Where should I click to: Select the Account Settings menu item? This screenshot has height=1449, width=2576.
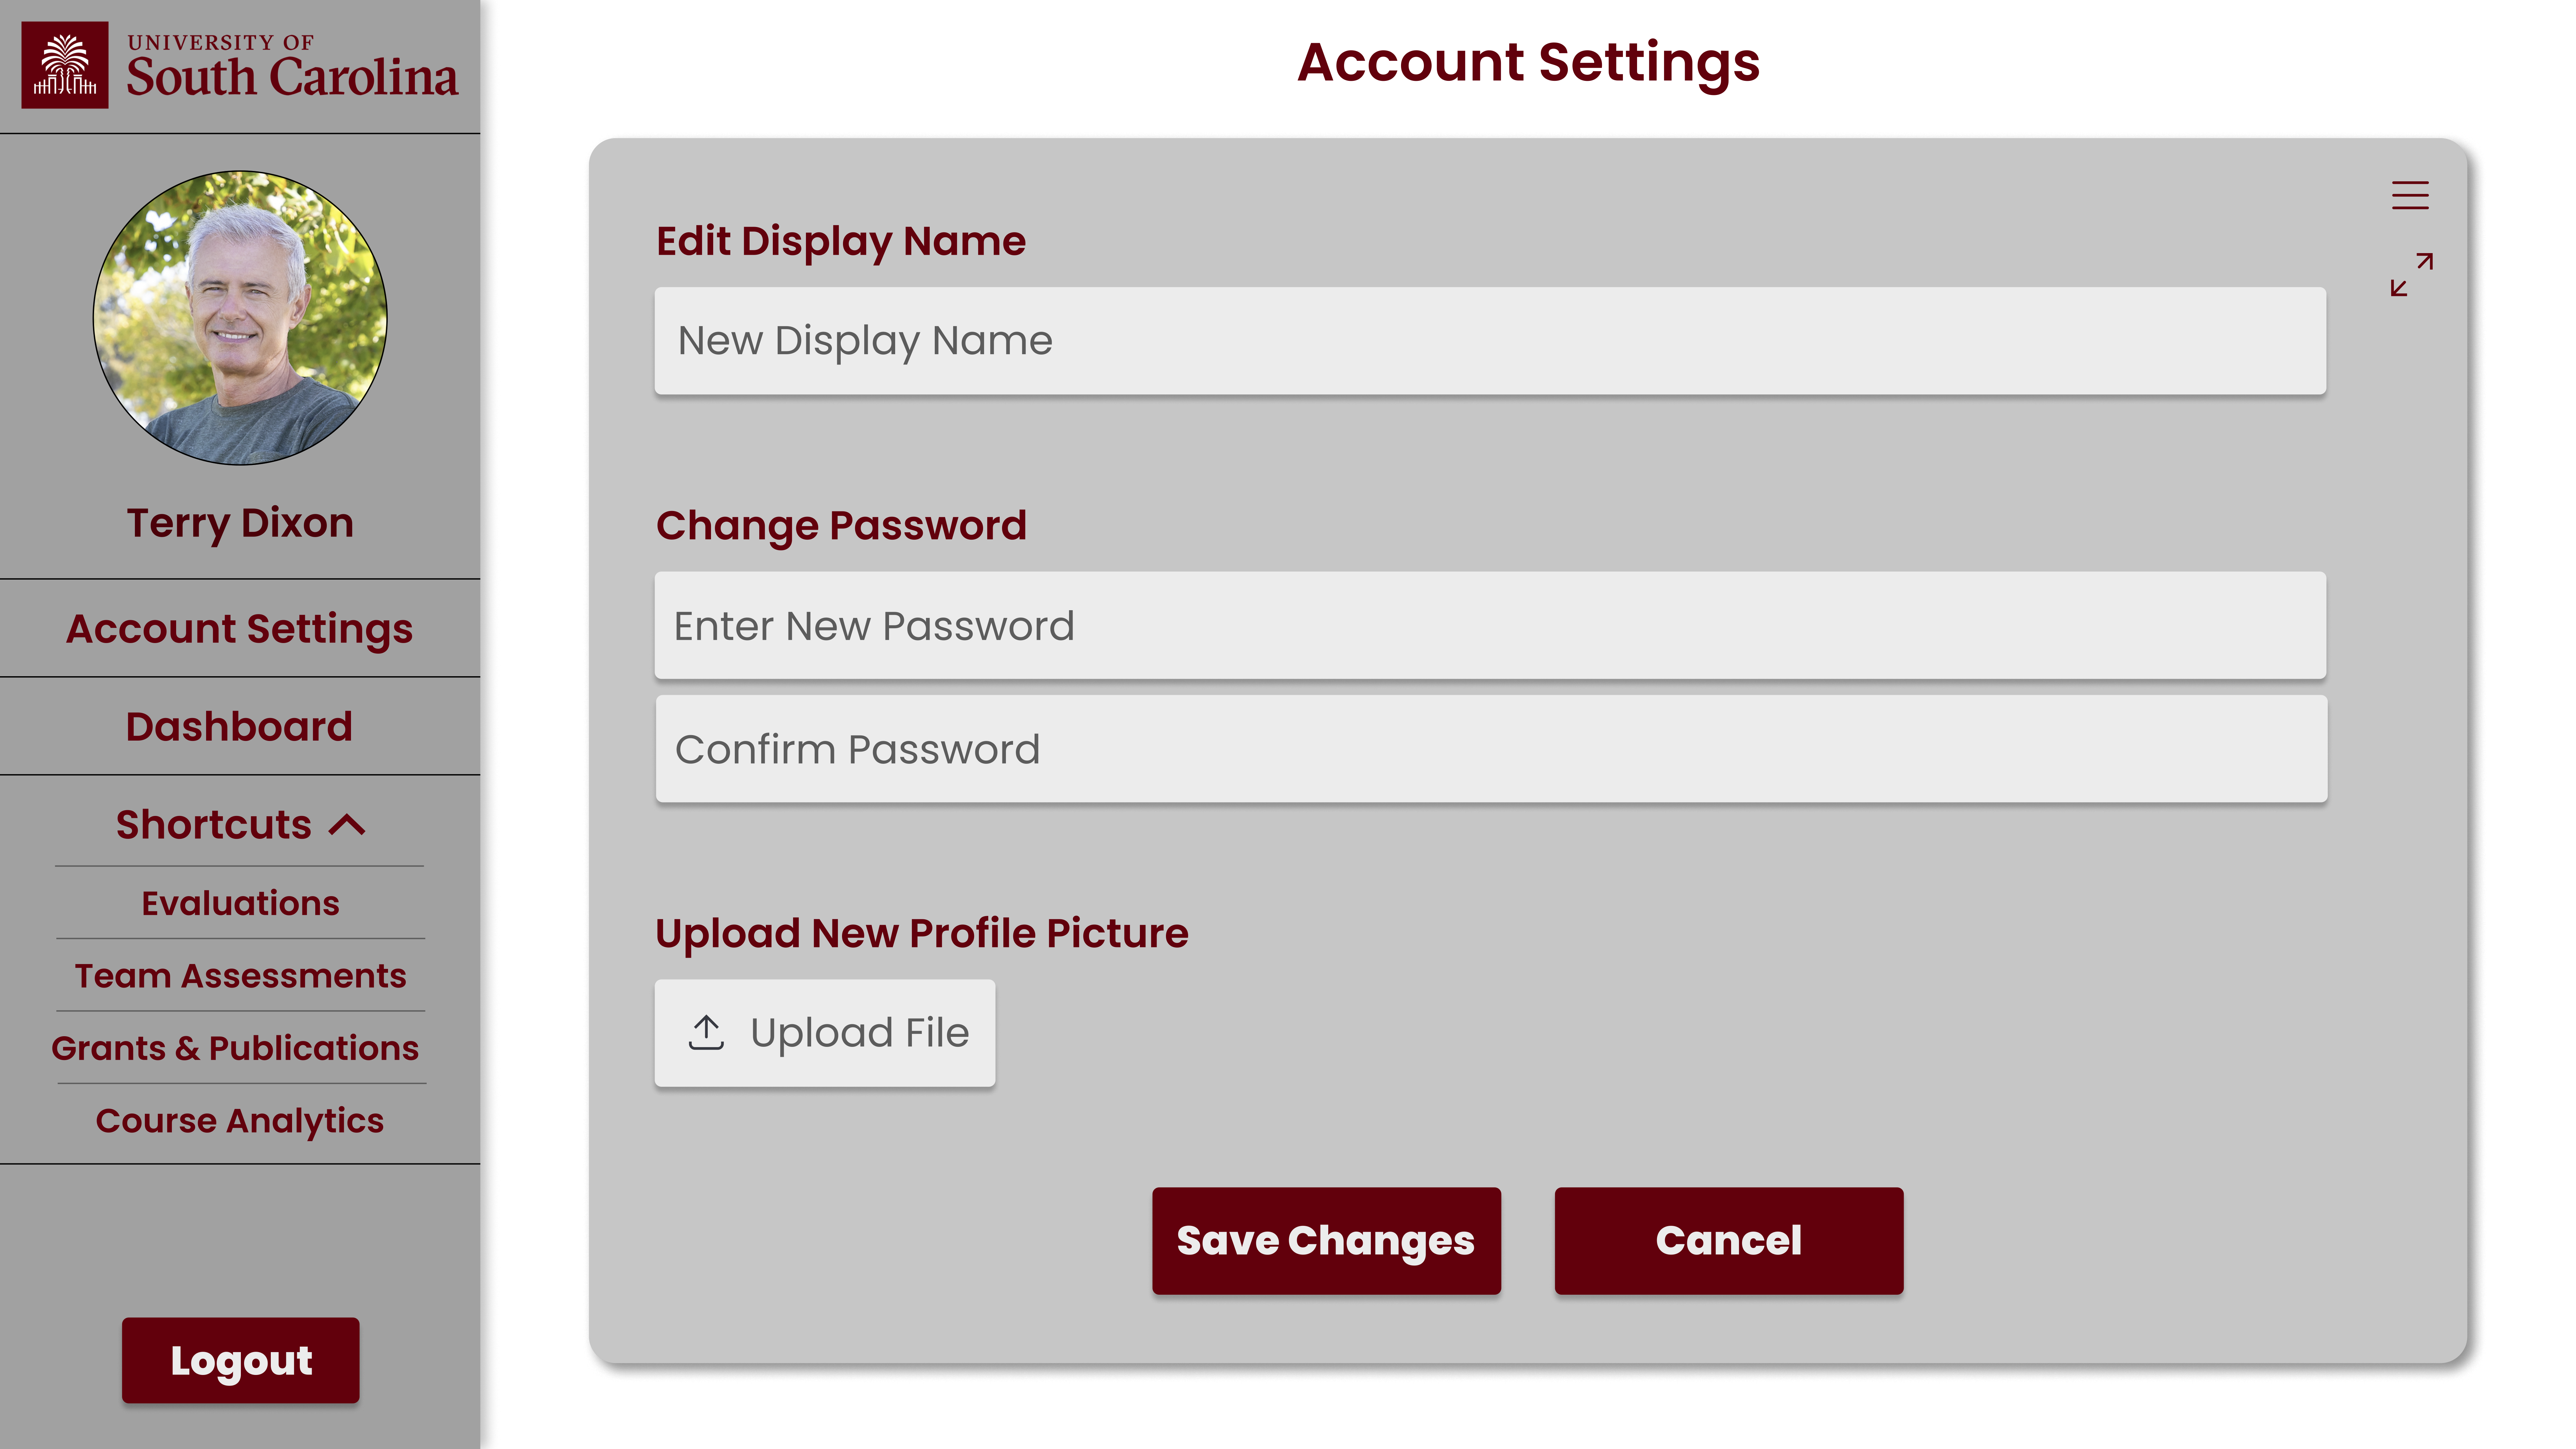coord(241,628)
